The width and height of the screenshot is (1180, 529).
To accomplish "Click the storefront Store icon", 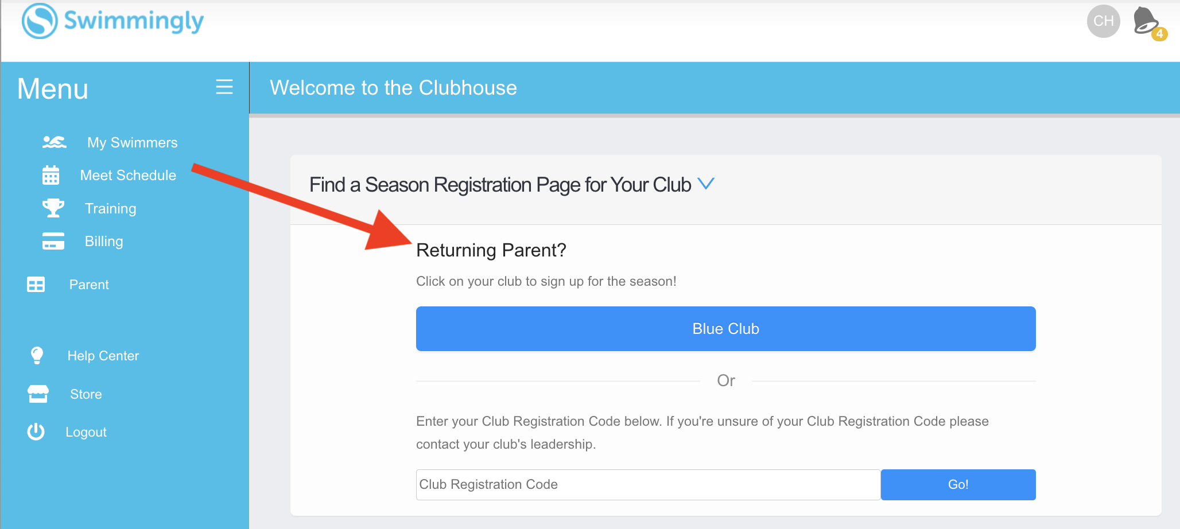I will point(38,394).
